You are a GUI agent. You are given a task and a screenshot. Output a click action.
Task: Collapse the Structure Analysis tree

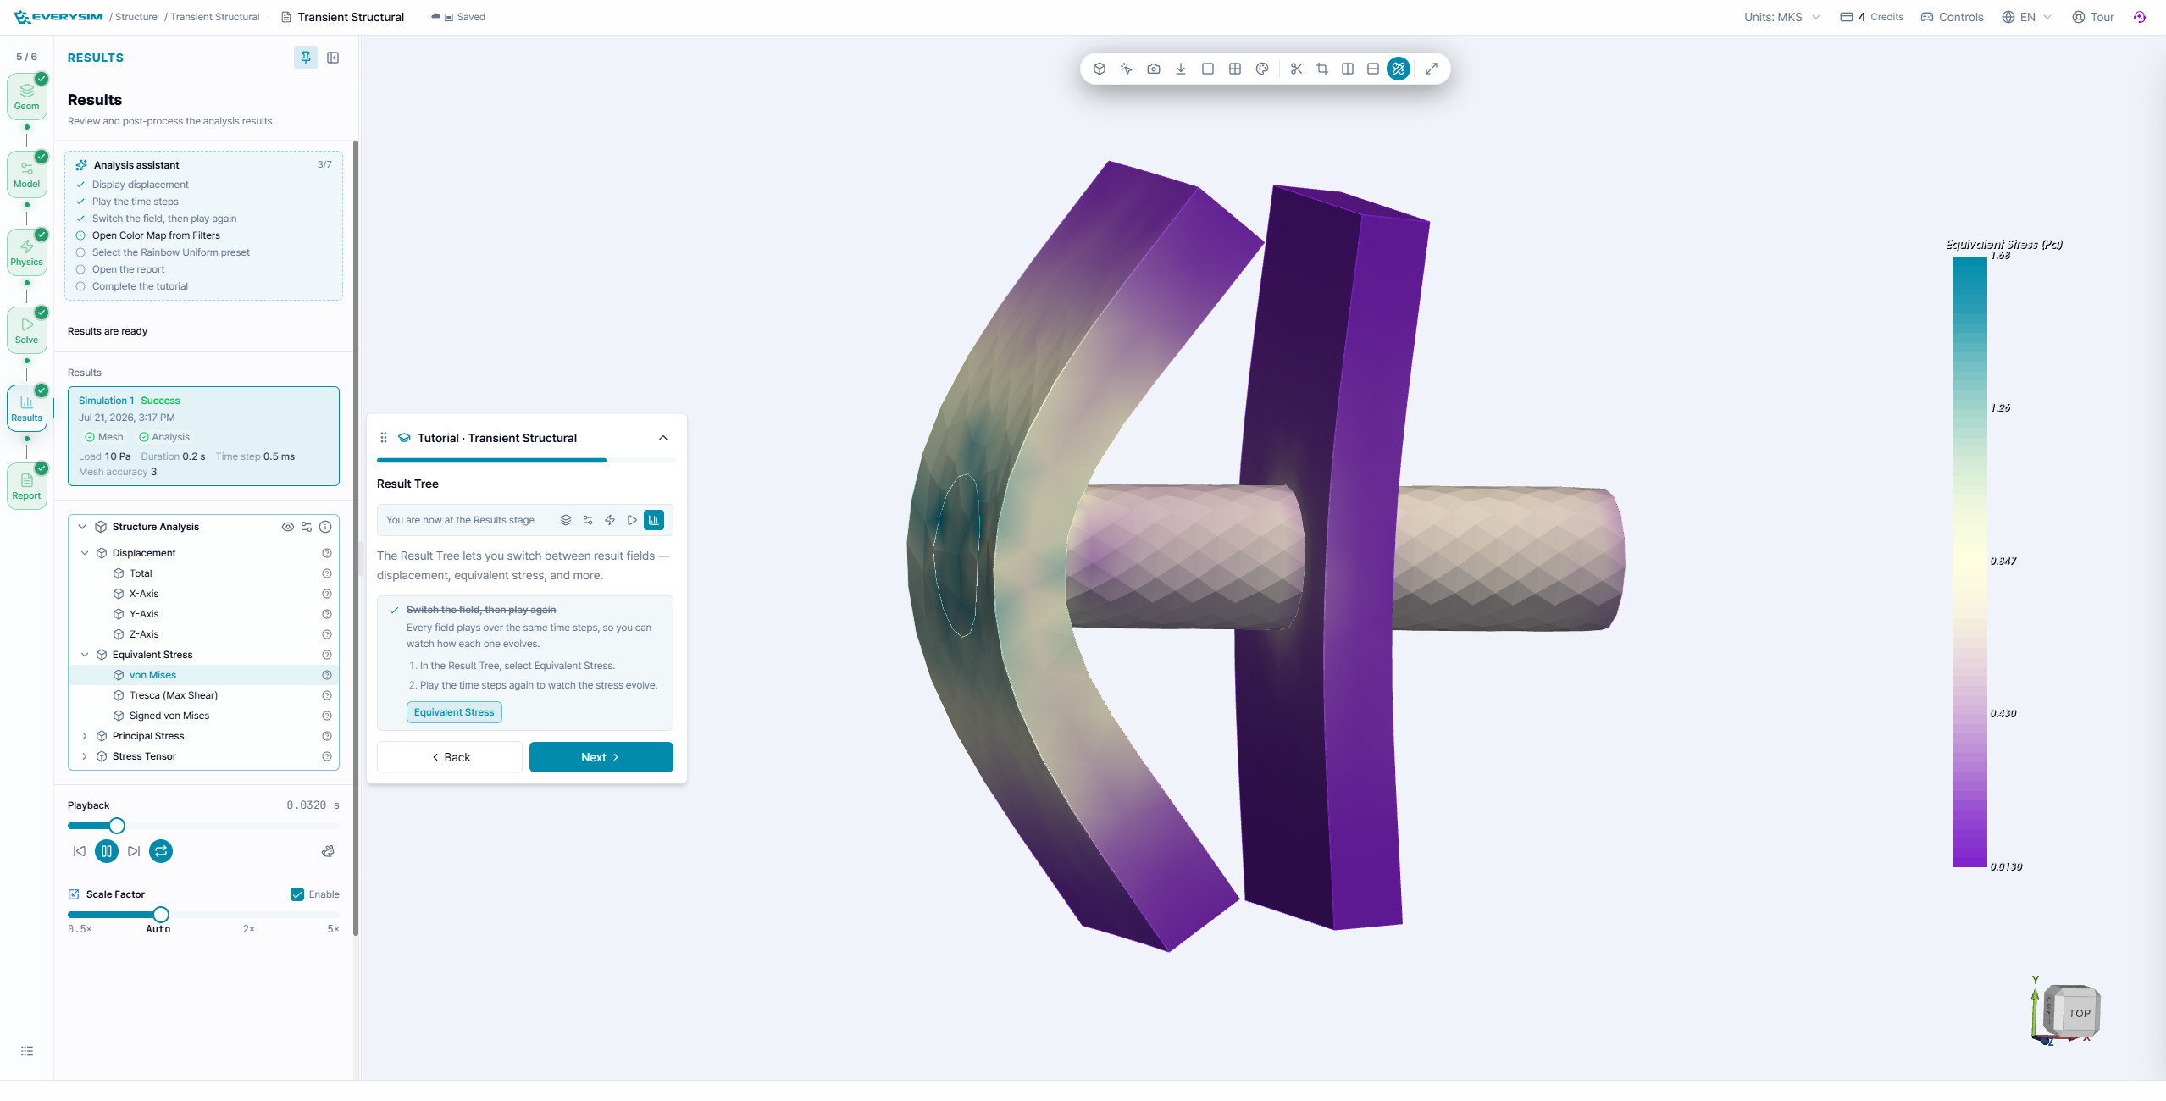tap(82, 527)
